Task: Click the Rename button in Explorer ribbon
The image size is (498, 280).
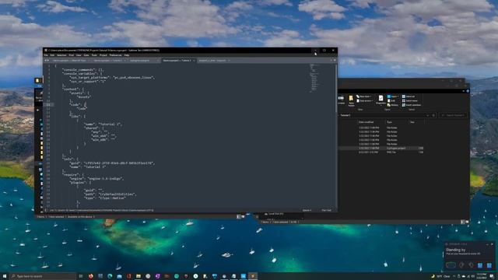Action: [341, 100]
